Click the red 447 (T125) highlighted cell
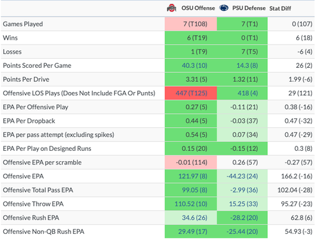The image size is (316, 241). coord(191,93)
